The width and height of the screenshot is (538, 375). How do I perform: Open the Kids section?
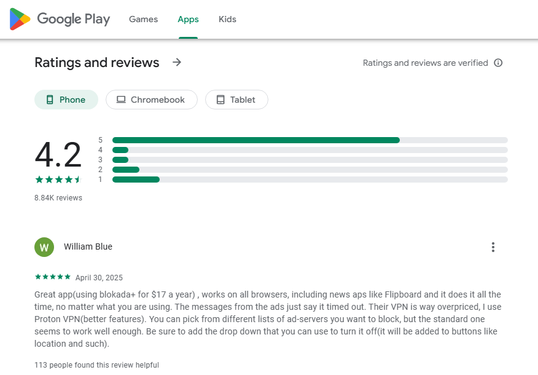[227, 19]
